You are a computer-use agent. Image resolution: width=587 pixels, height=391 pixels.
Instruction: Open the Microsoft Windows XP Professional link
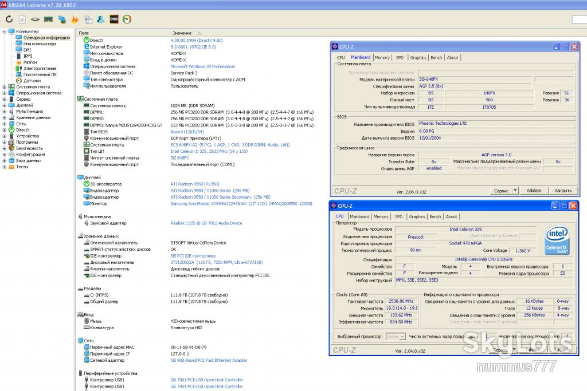pyautogui.click(x=202, y=66)
